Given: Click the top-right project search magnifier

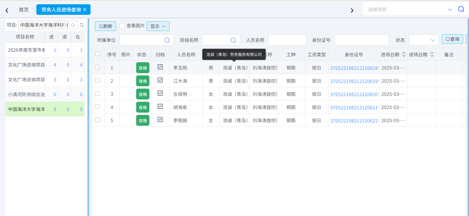Looking at the screenshot, I should [461, 9].
